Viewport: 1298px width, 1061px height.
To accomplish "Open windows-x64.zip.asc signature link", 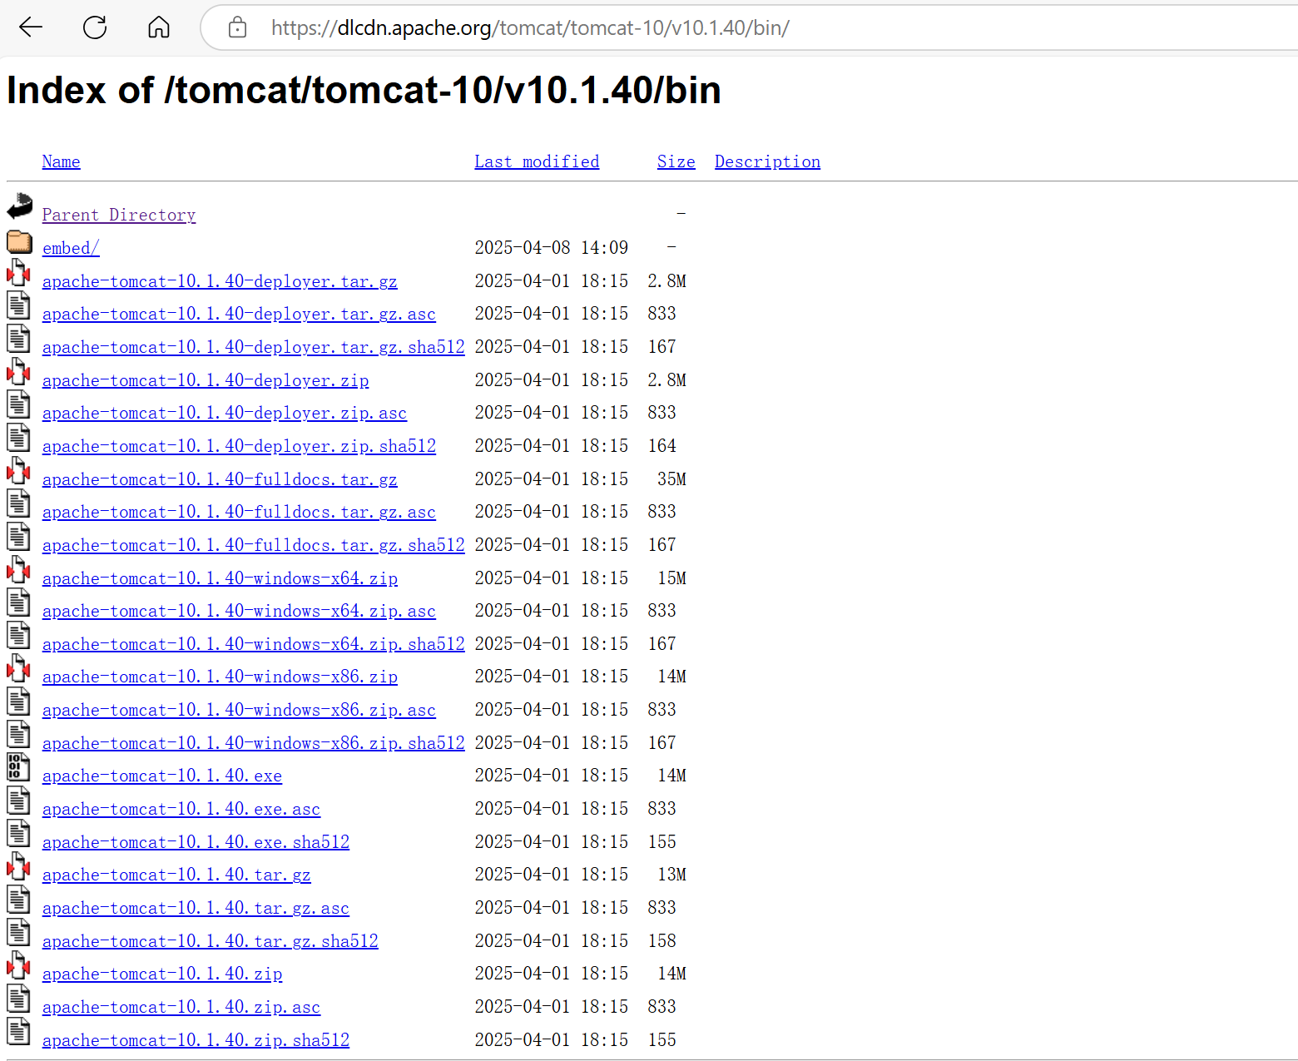I will pos(239,611).
